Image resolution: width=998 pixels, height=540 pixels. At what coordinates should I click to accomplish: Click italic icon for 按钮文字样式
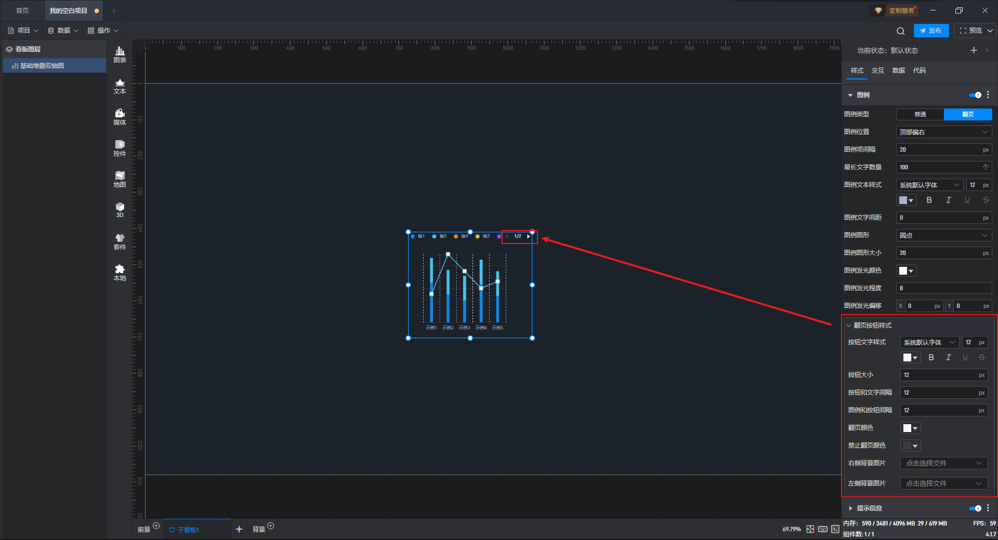click(948, 358)
